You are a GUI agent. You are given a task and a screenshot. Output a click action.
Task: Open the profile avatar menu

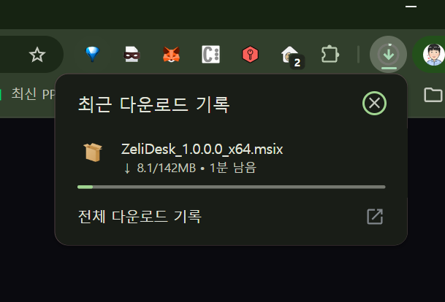click(433, 55)
